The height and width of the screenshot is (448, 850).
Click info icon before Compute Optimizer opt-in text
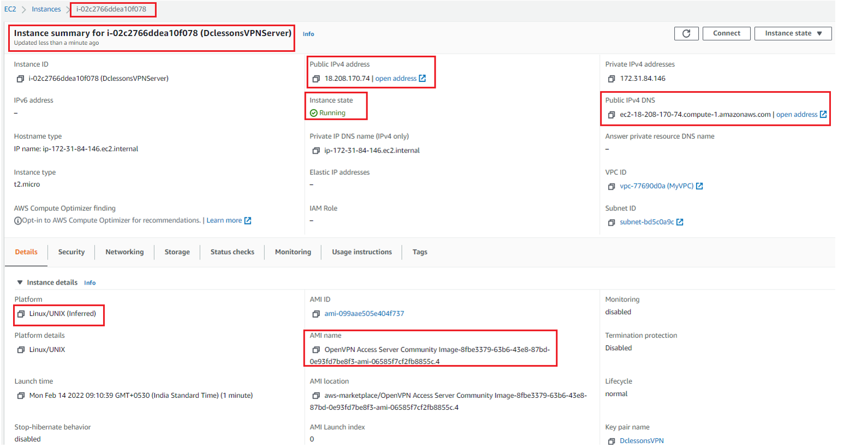coord(18,221)
